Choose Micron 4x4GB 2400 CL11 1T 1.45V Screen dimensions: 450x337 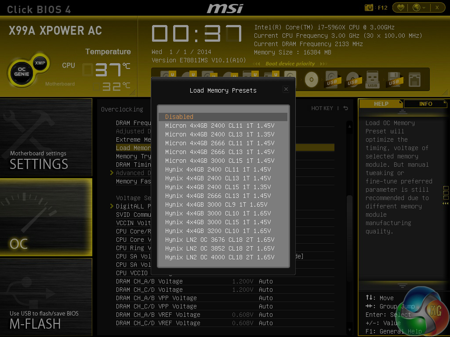point(223,125)
